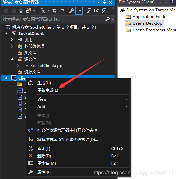176x179 pixels.
Task: Choose 删除(D) from the context menu
Action: (78, 156)
